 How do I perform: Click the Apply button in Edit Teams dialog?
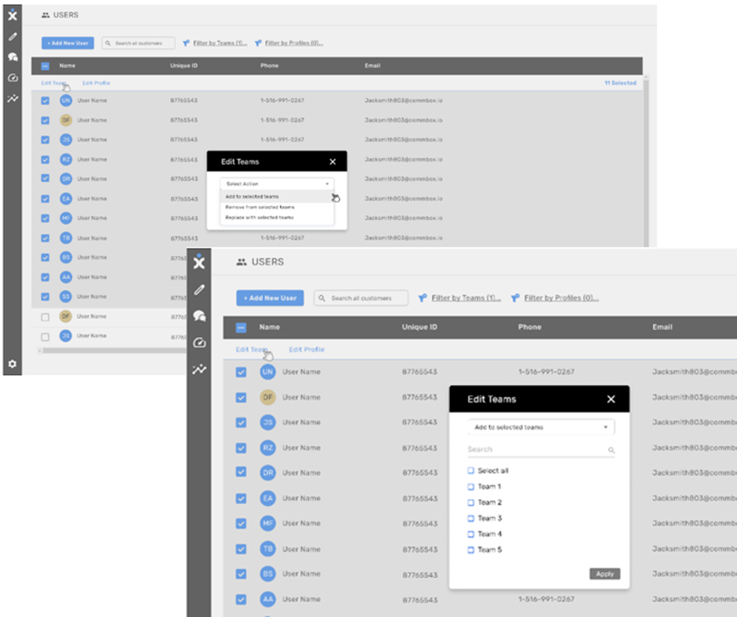[605, 574]
